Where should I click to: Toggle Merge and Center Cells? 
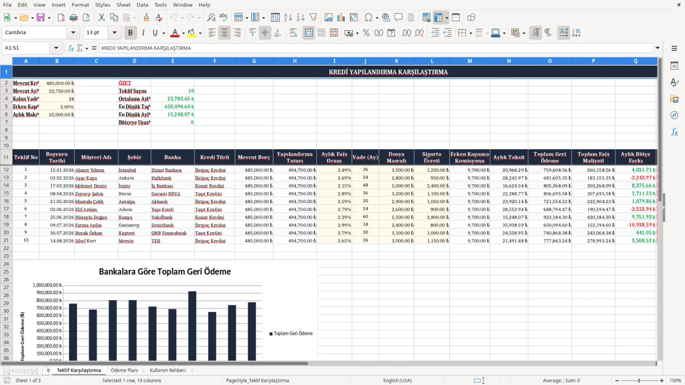click(x=309, y=33)
